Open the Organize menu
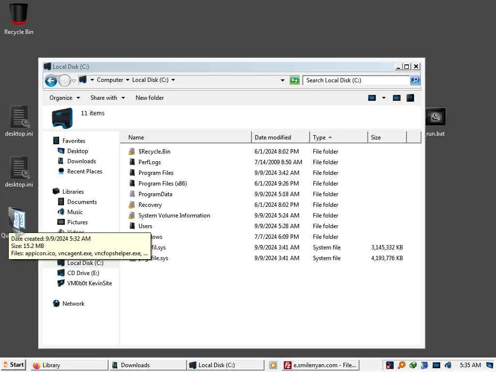The height and width of the screenshot is (372, 496). point(64,98)
